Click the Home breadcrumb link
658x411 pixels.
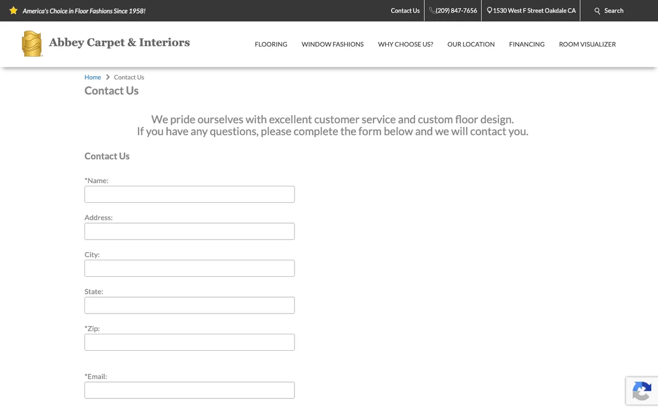93,77
